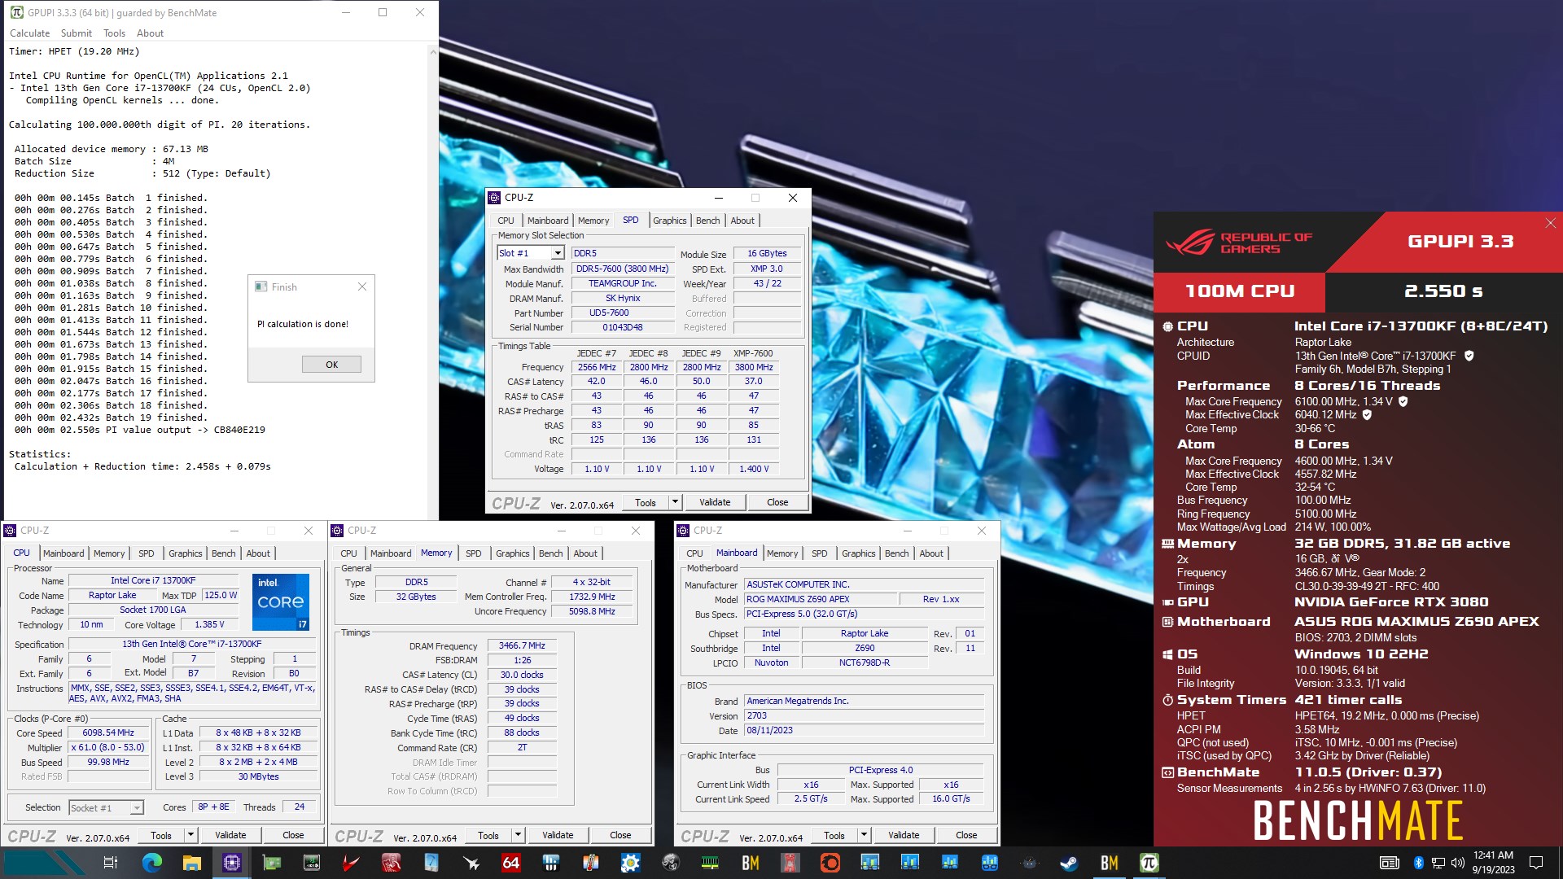Viewport: 1563px width, 879px height.
Task: Open the red AIDA64 taskbar icon
Action: (x=510, y=863)
